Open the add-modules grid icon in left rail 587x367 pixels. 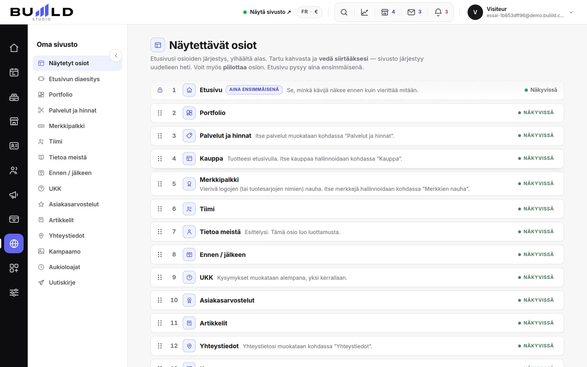pos(14,268)
